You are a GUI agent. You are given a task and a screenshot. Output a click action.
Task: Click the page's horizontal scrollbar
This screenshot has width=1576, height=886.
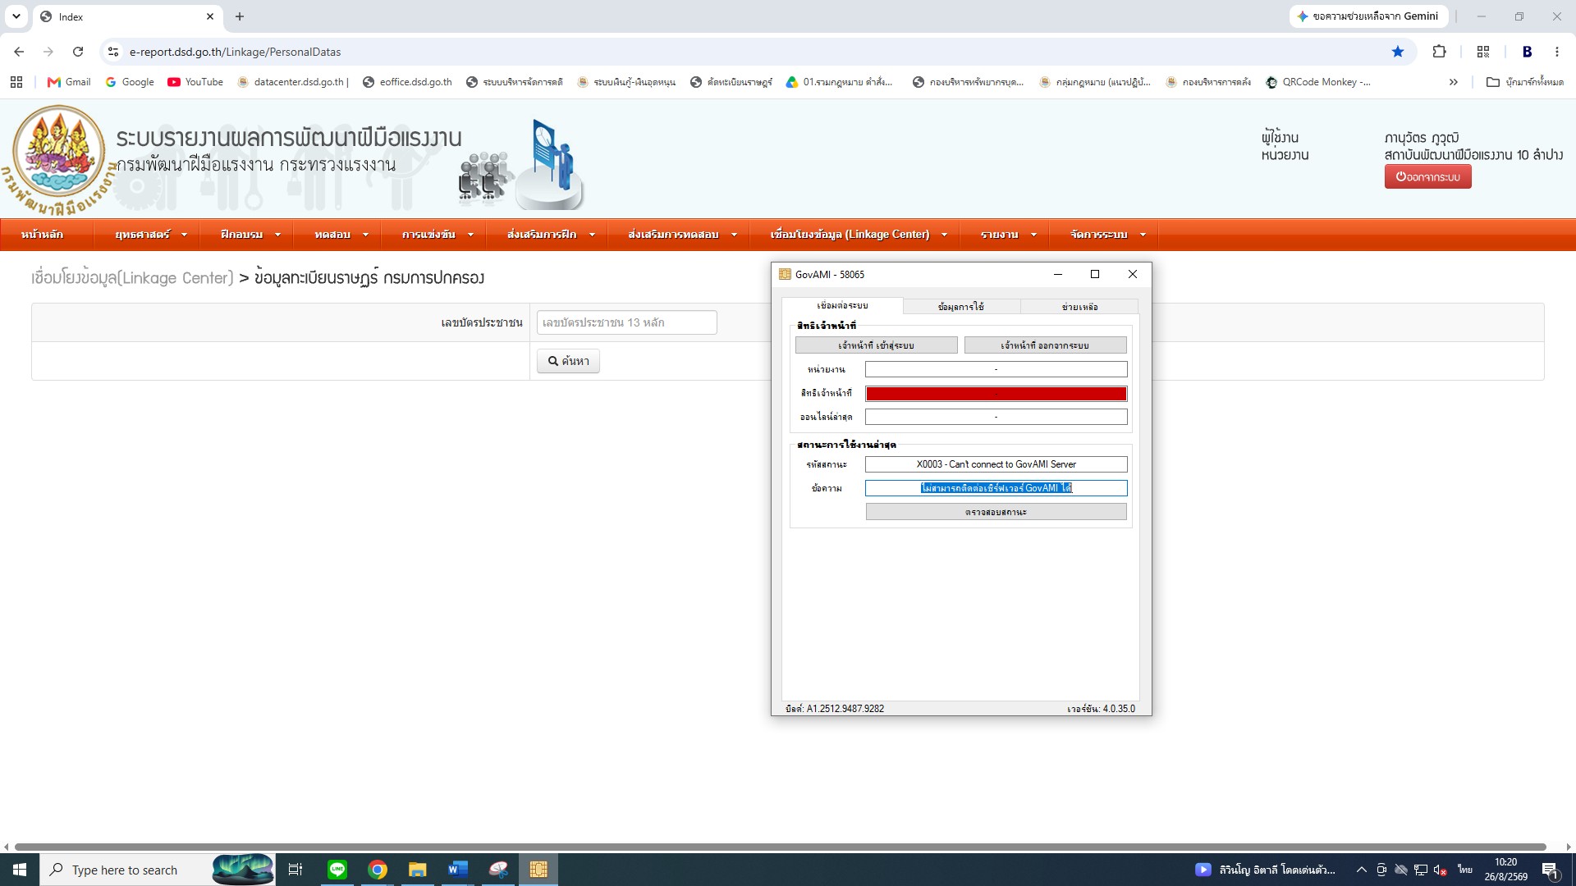click(x=780, y=847)
